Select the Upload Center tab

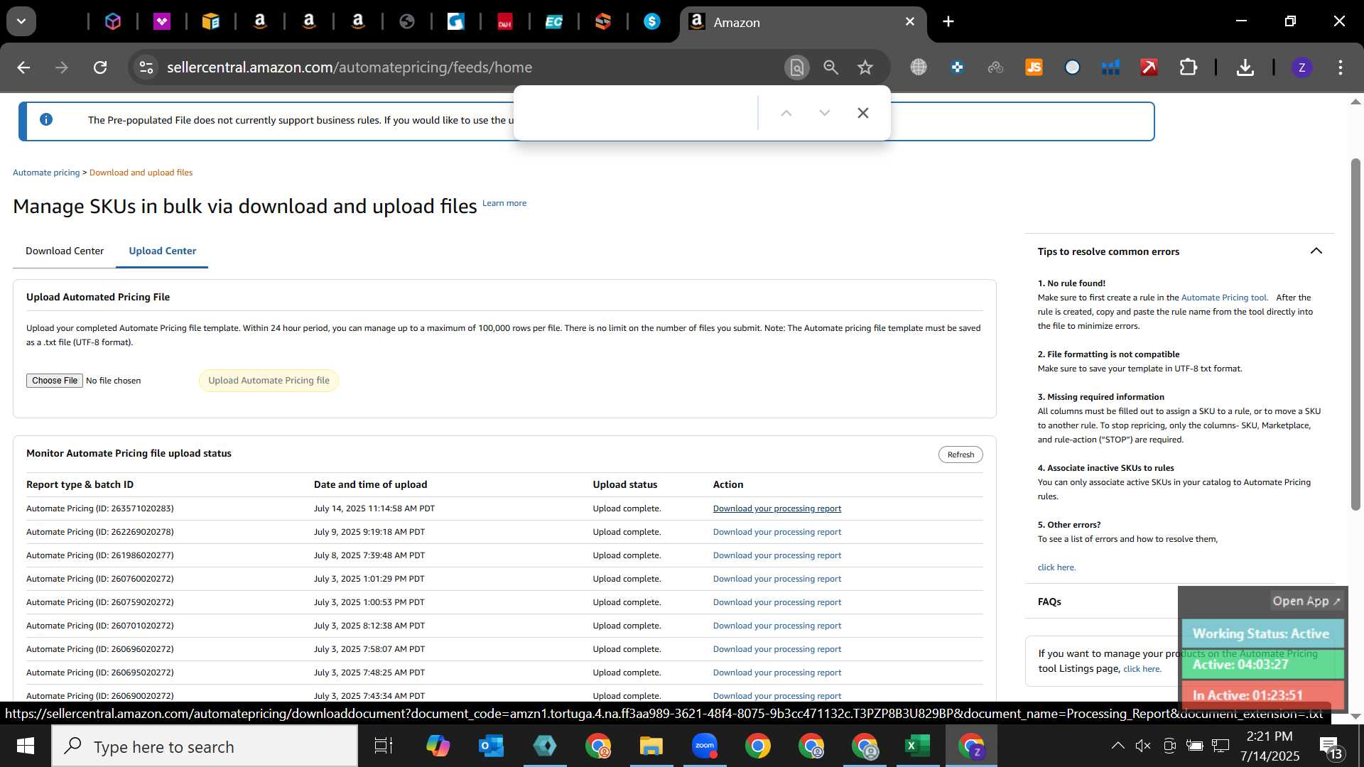point(162,251)
